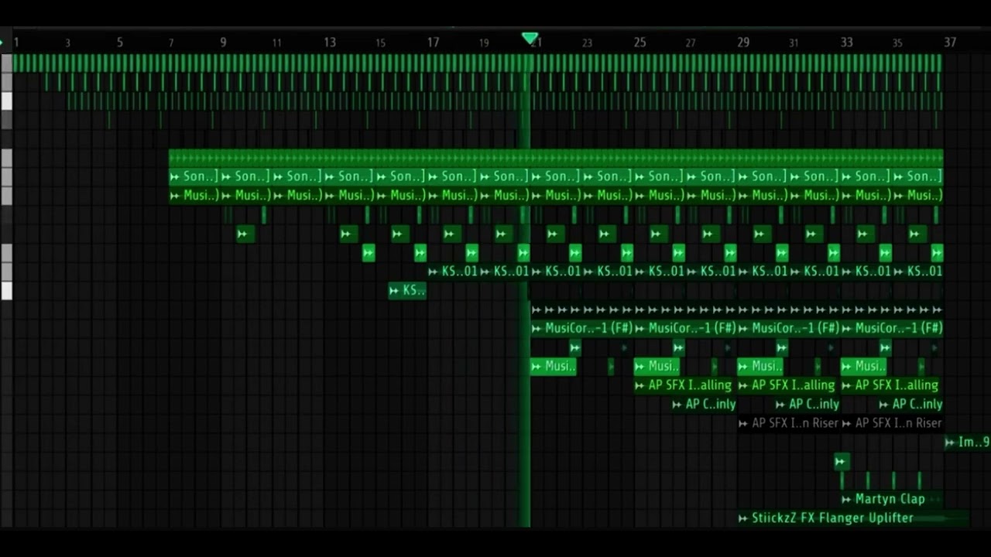
Task: Select the AP SFX I..n Riser clip at bar 29
Action: click(788, 423)
